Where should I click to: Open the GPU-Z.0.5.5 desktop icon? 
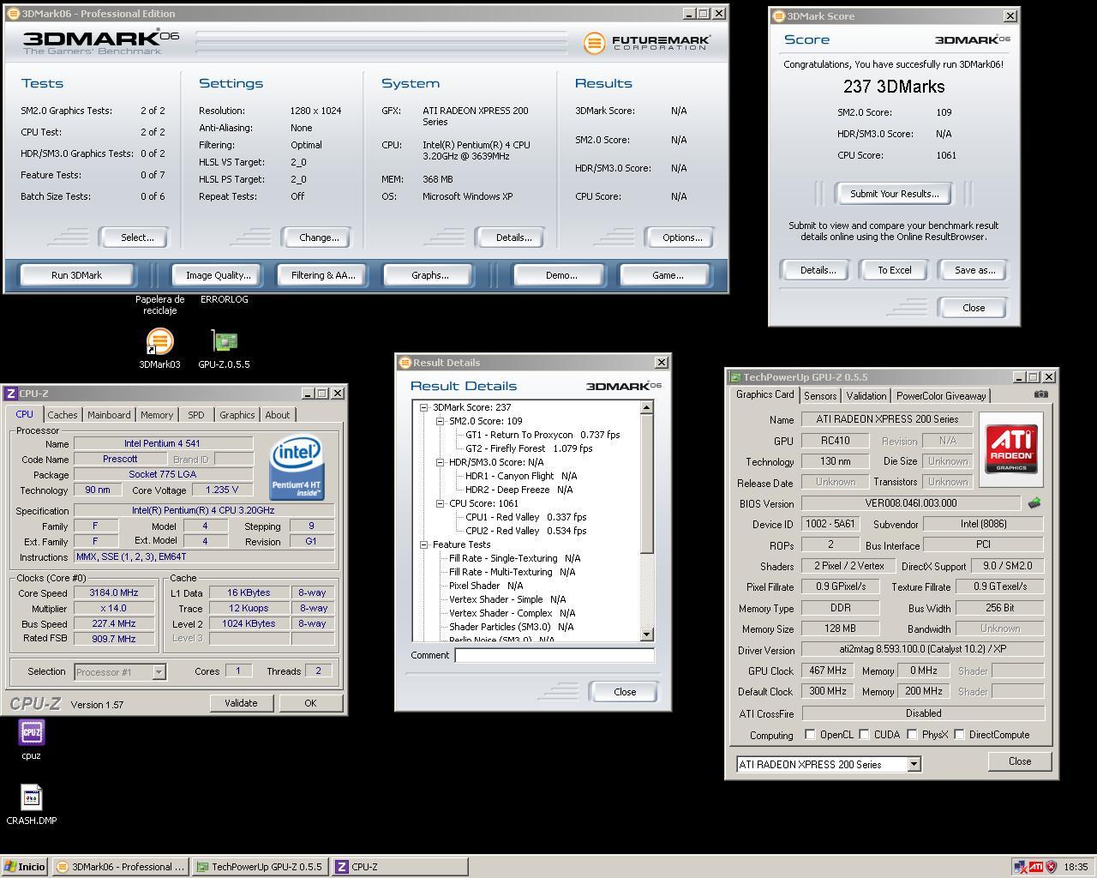point(225,341)
